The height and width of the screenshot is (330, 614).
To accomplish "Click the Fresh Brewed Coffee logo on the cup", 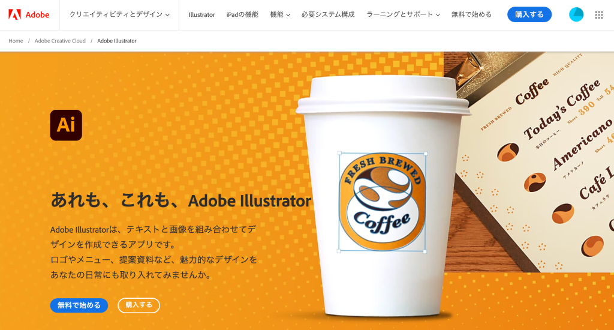I will (382, 202).
